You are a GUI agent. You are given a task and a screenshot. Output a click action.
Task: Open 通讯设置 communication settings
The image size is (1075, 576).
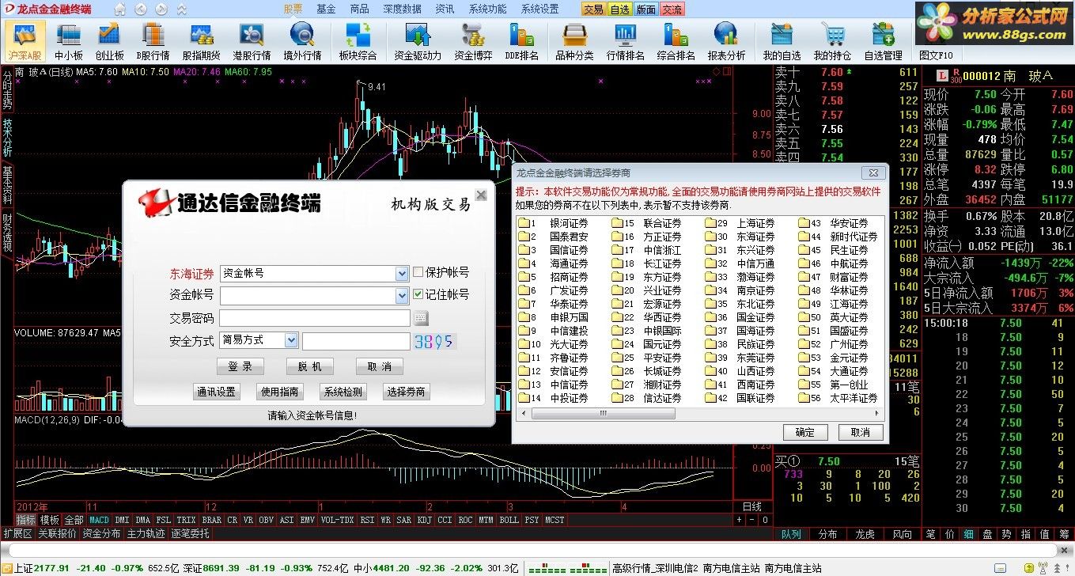point(216,392)
